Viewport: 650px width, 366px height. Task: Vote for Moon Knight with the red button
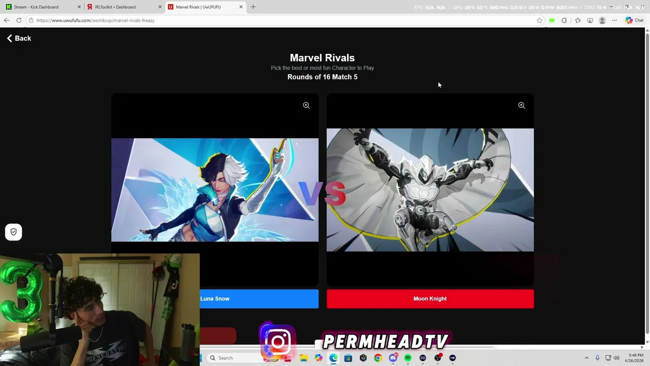click(x=430, y=299)
